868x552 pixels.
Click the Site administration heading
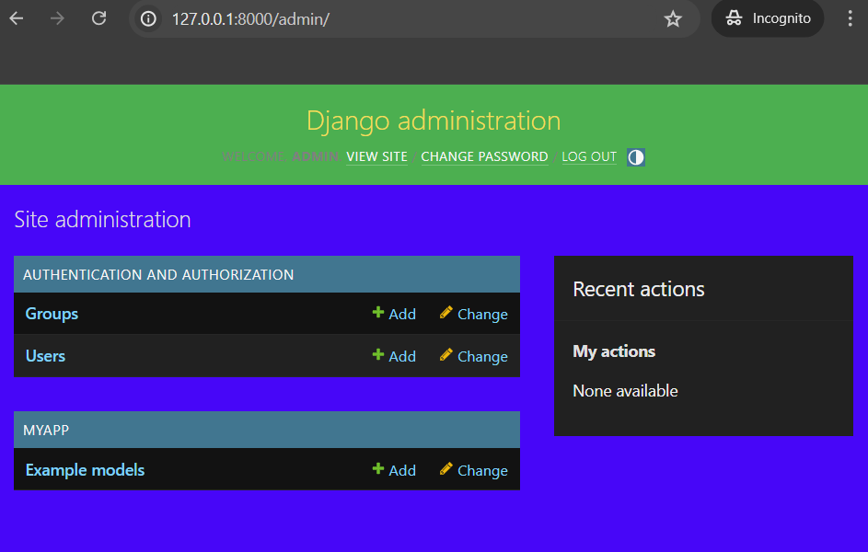102,220
